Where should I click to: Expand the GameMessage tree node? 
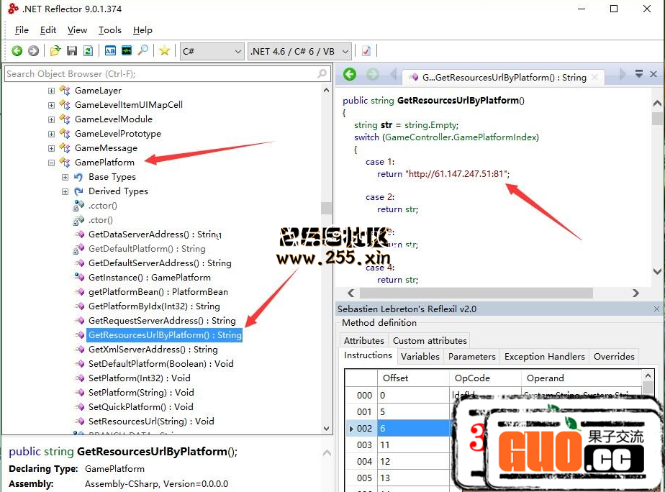coord(51,148)
